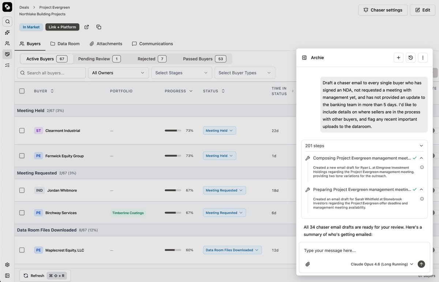Screen dimensions: 439x282
Task: Click the copy icon beside Link + Platform
Action: pos(99,27)
